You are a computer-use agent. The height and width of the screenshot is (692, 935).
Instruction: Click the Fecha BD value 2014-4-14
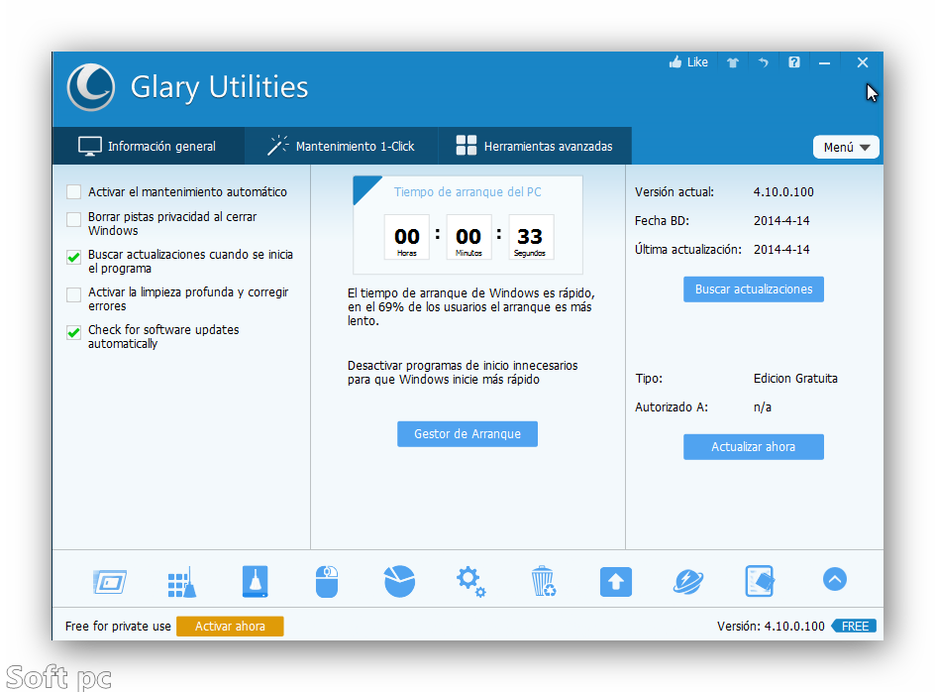pyautogui.click(x=781, y=220)
